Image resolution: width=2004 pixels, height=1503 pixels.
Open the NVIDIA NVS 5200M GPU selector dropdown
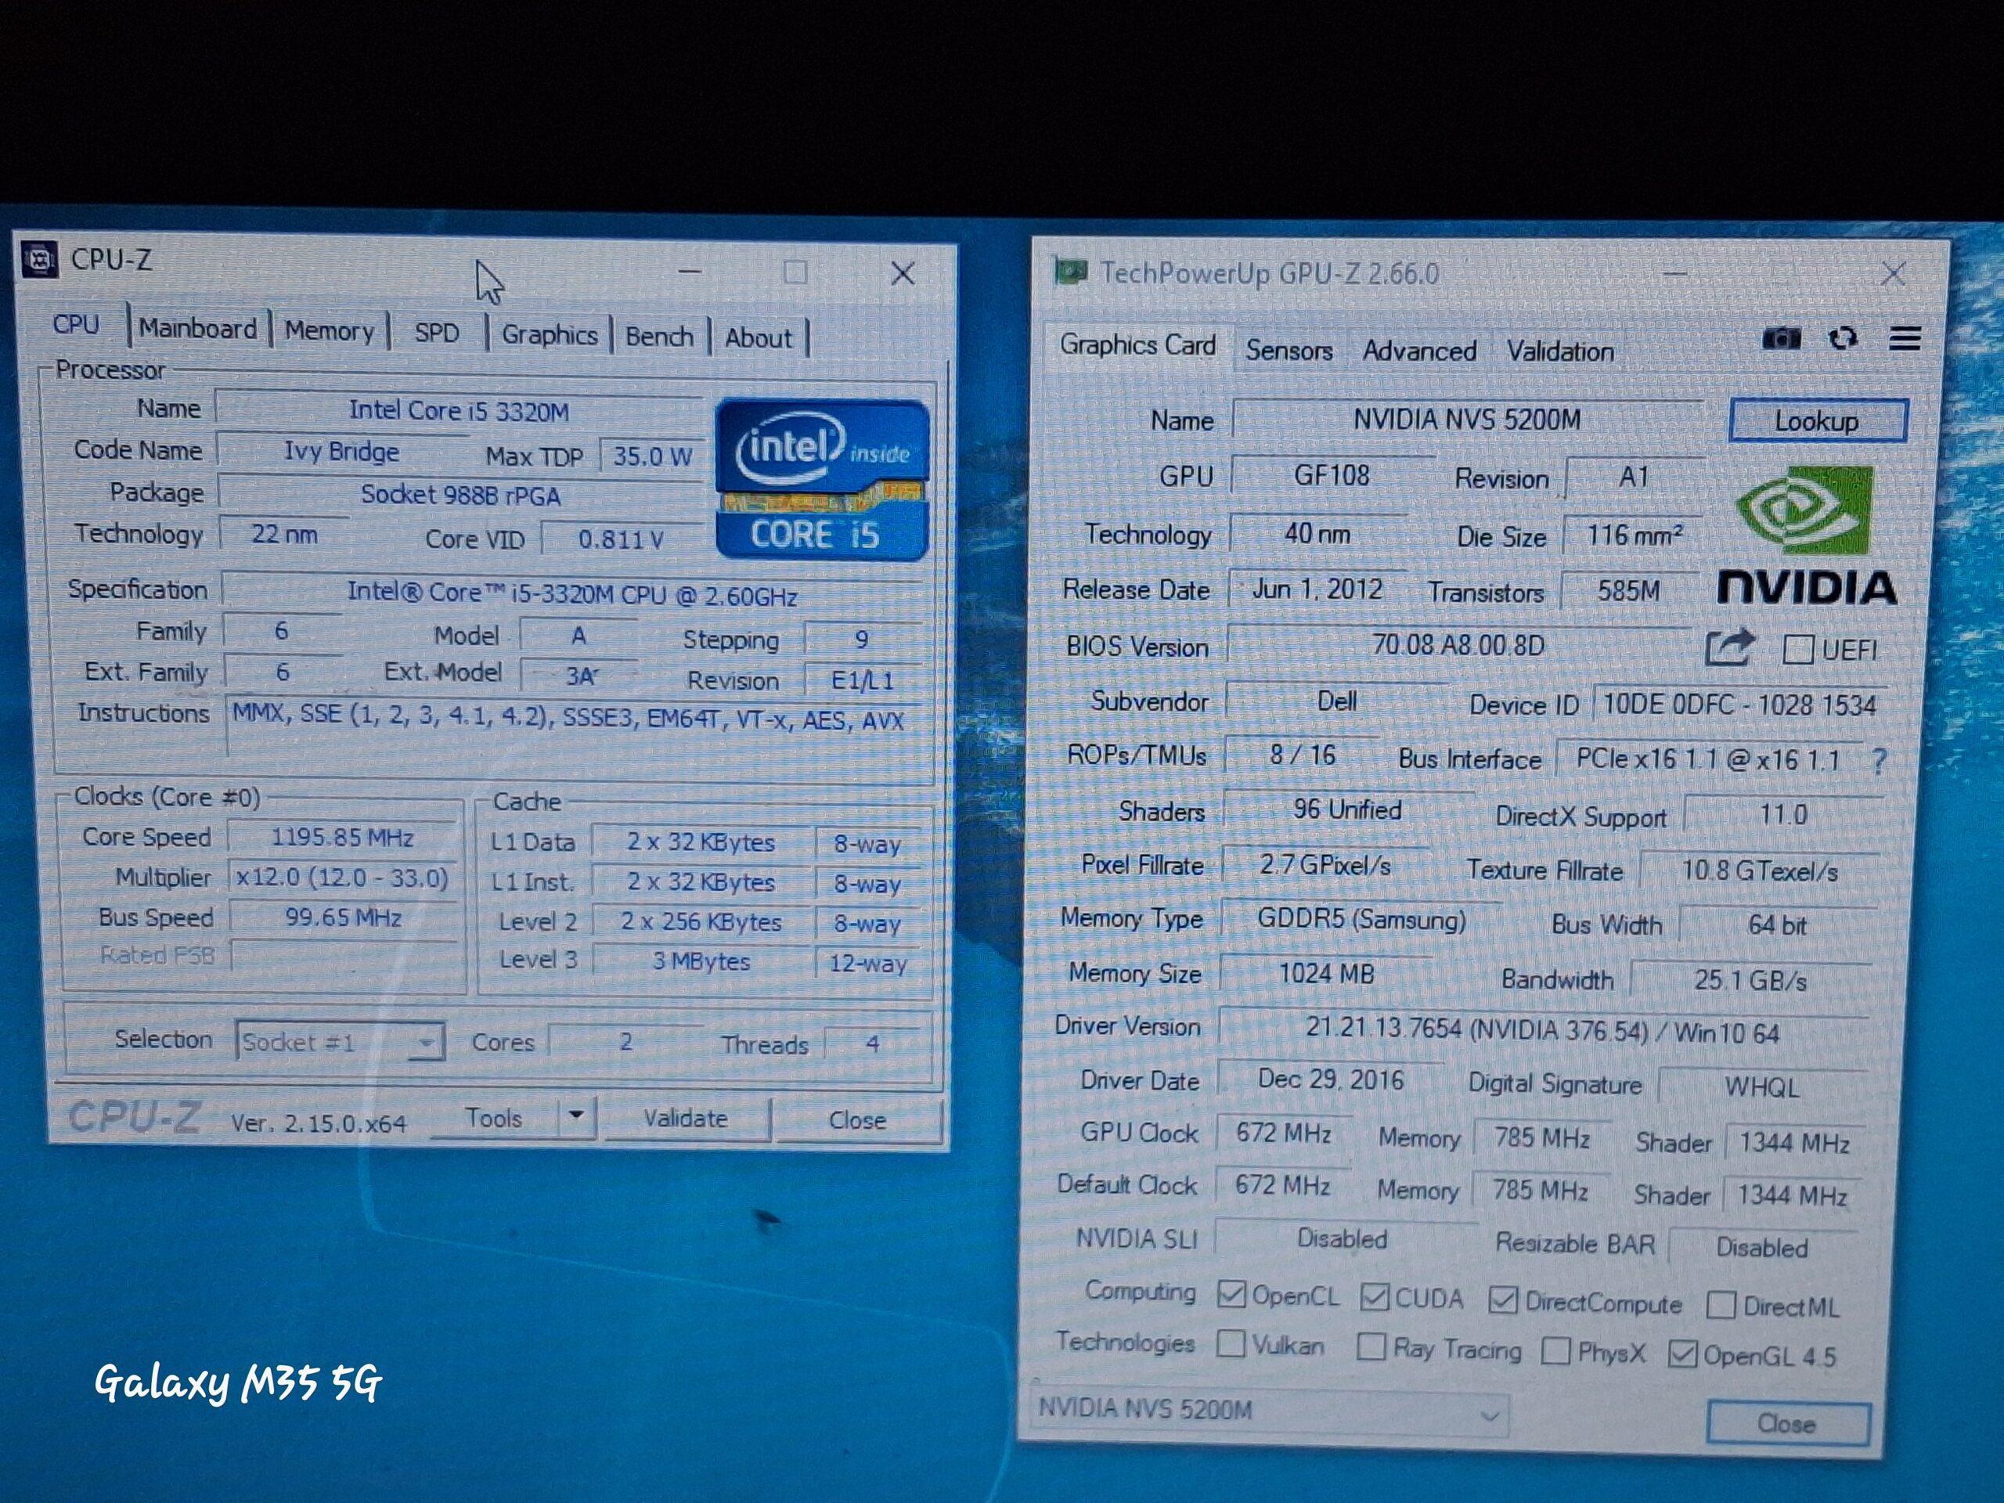click(x=1268, y=1411)
